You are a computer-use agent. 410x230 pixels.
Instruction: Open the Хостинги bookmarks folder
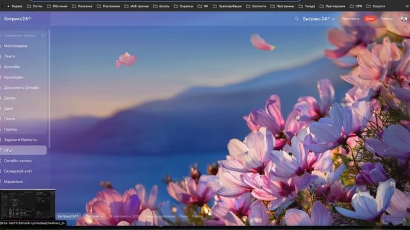click(x=256, y=6)
